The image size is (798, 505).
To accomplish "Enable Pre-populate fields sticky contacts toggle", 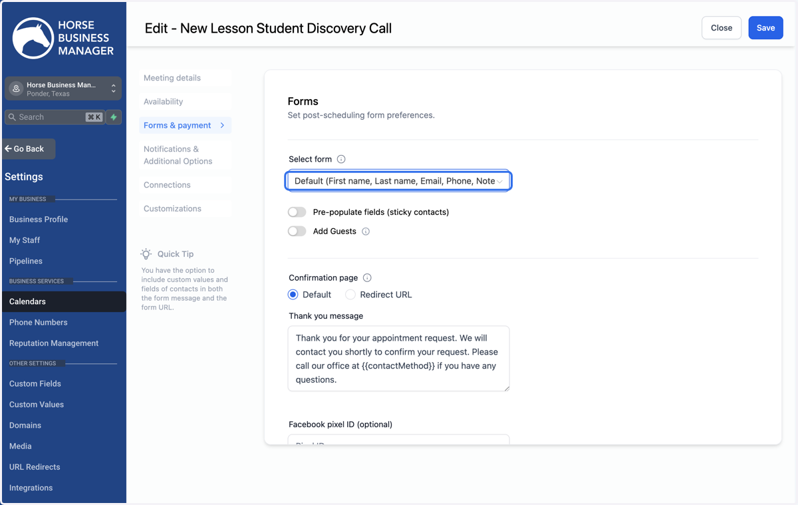I will pyautogui.click(x=297, y=212).
